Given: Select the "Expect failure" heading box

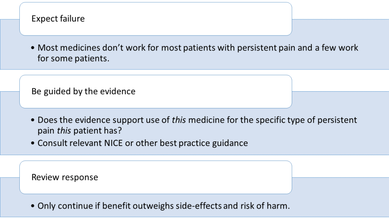Looking at the screenshot, I should click(x=155, y=19).
